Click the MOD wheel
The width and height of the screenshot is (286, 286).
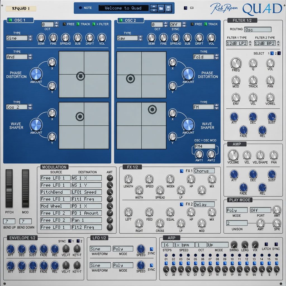[x=25, y=188]
